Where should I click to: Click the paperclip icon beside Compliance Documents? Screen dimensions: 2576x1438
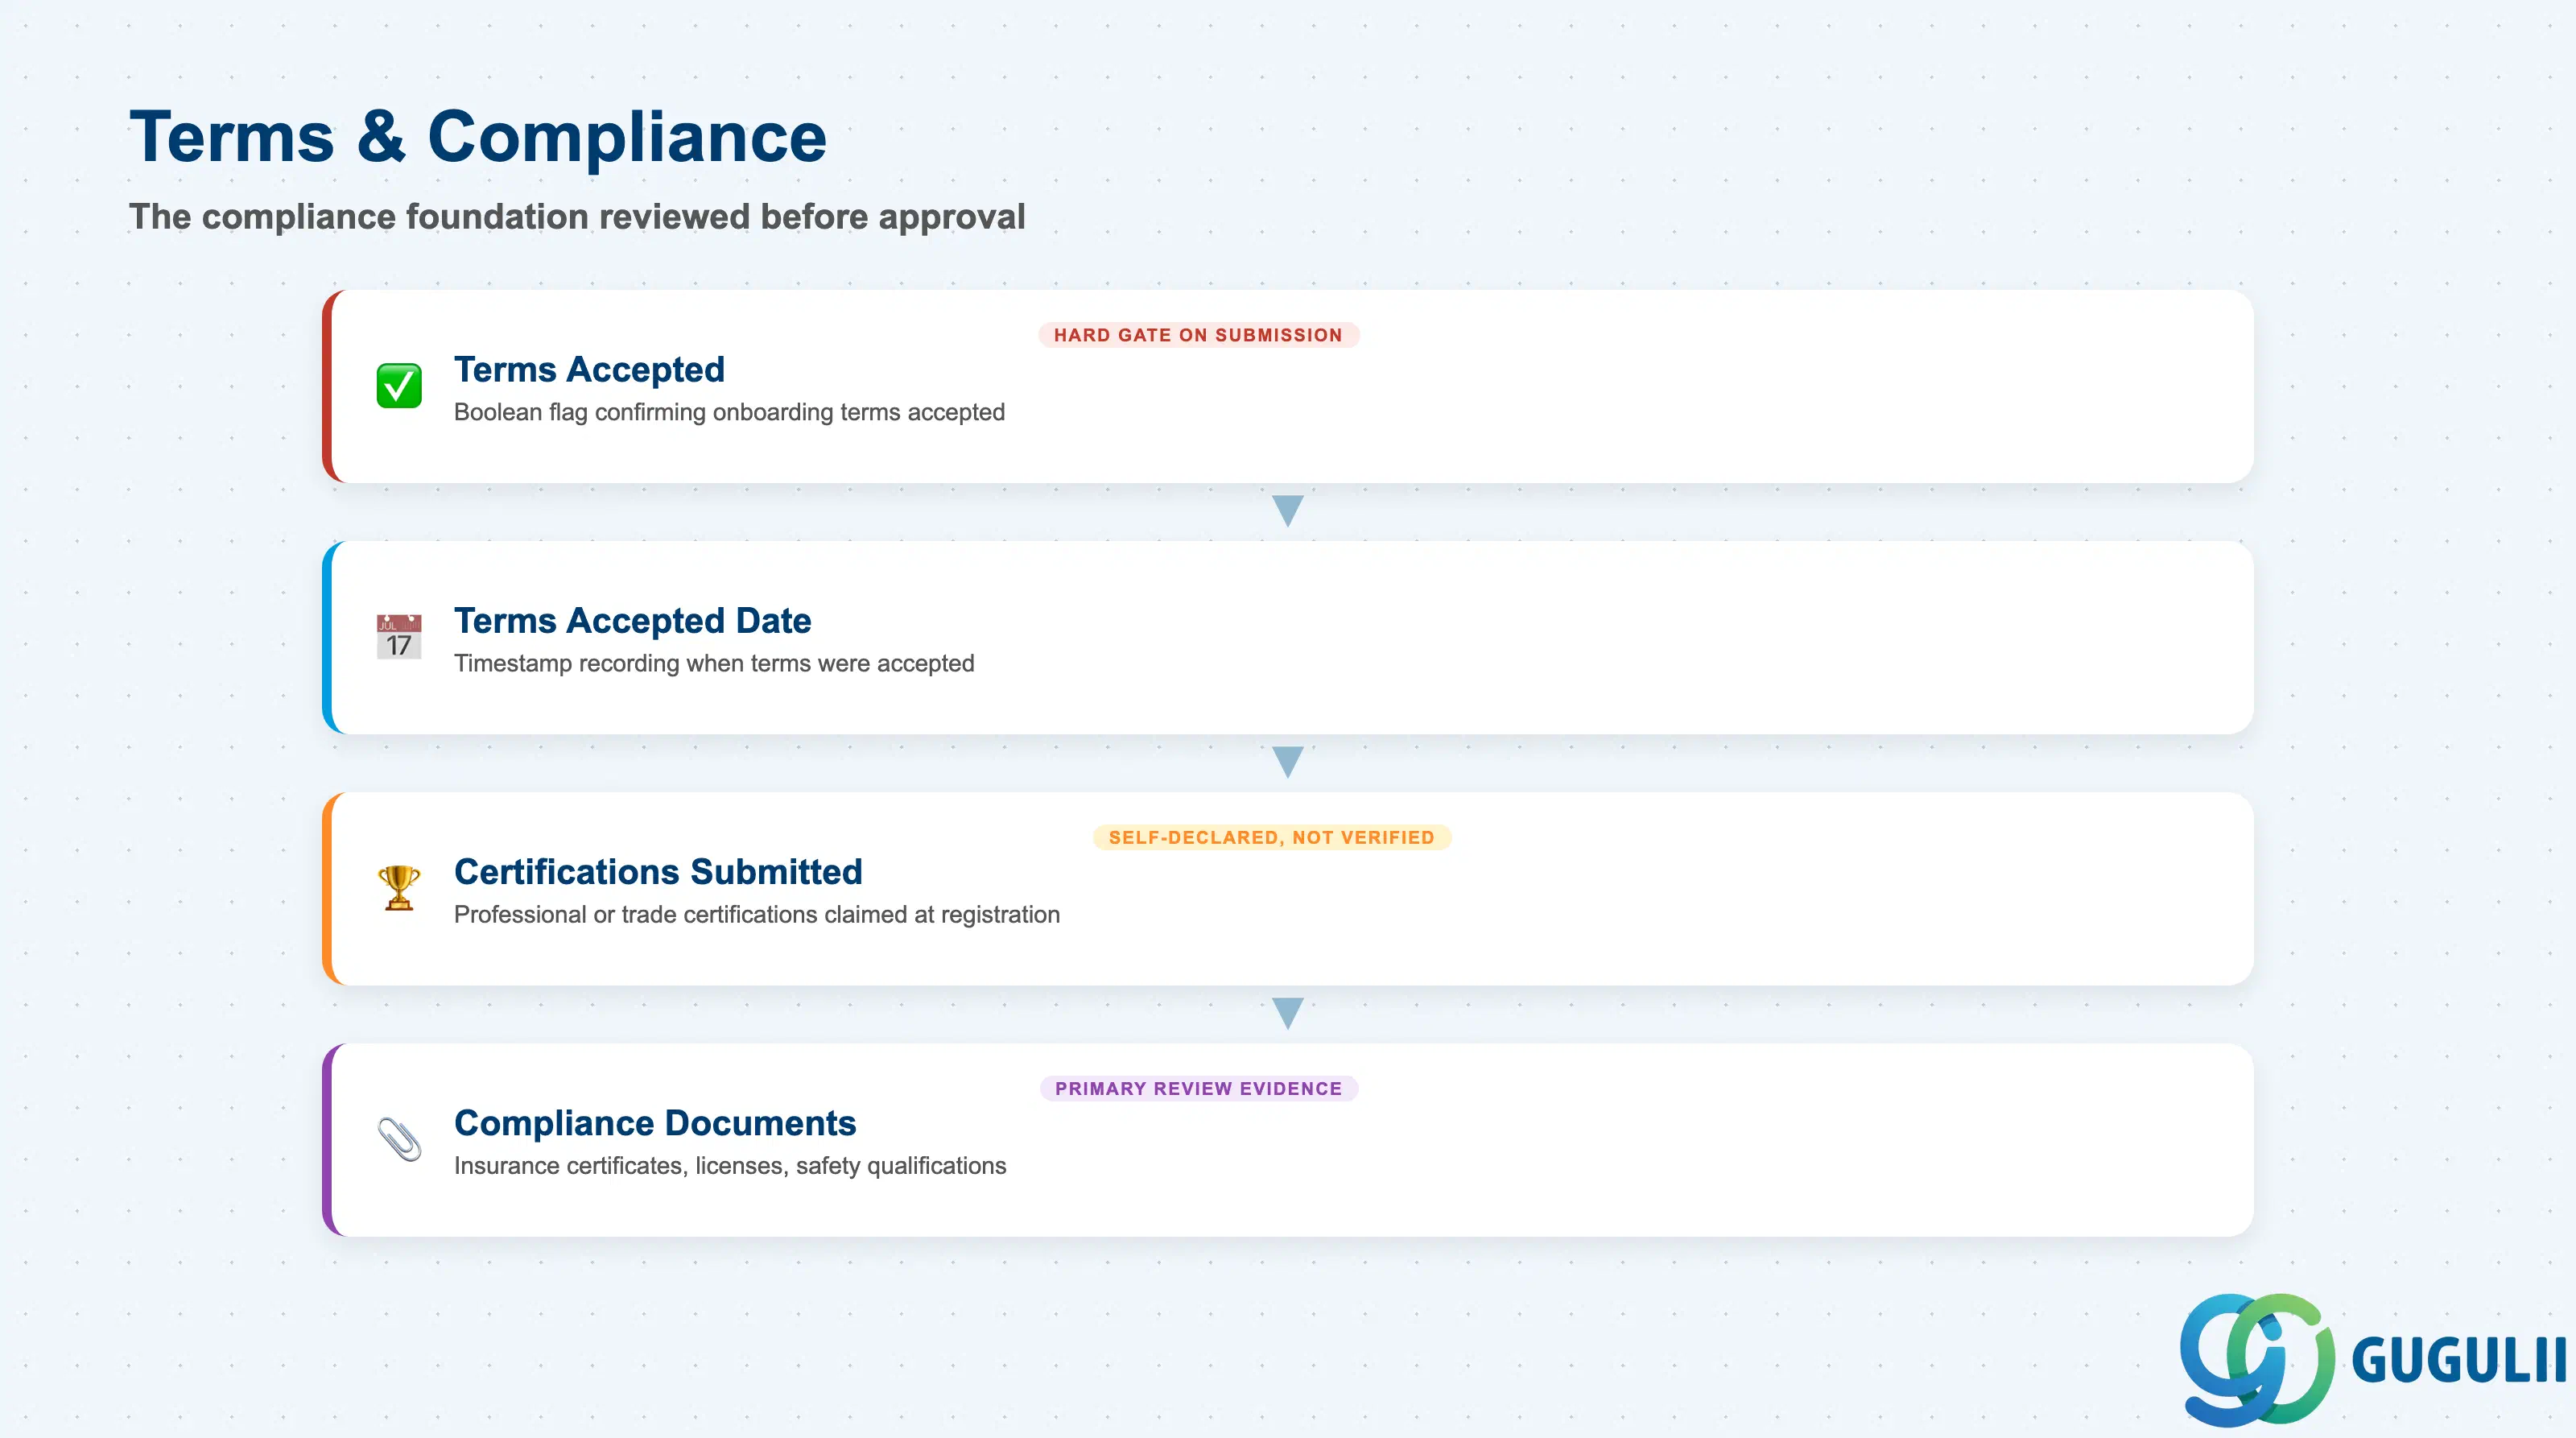pyautogui.click(x=399, y=1139)
